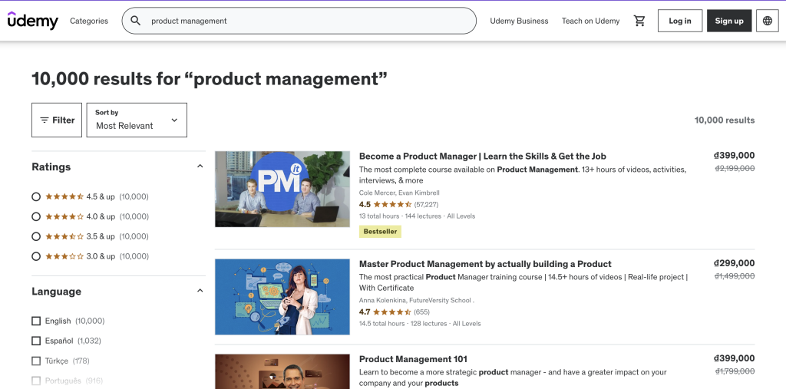Click the Bestseller badge

(380, 232)
